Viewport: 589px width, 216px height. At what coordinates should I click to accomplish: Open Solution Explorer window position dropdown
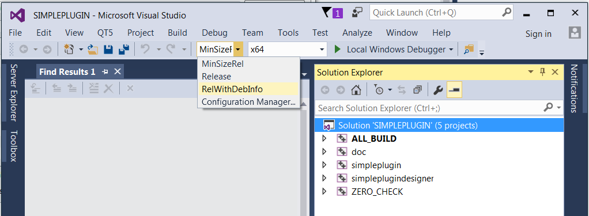click(x=530, y=72)
